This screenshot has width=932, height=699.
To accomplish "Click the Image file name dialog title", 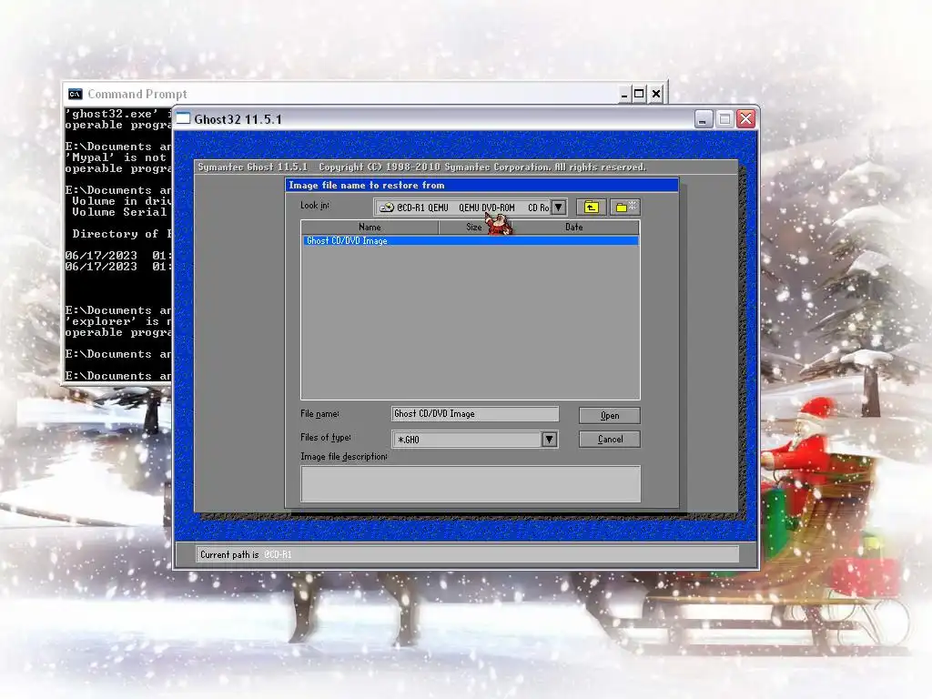I will coord(367,185).
